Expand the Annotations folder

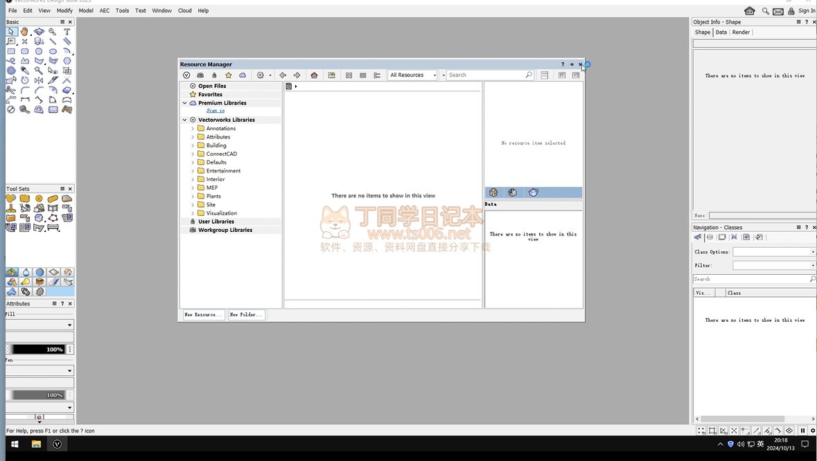coord(193,129)
